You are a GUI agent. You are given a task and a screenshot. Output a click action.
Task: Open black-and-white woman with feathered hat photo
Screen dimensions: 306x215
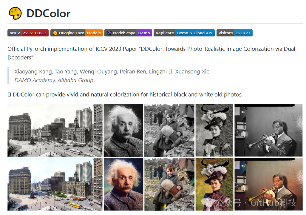tap(214, 130)
